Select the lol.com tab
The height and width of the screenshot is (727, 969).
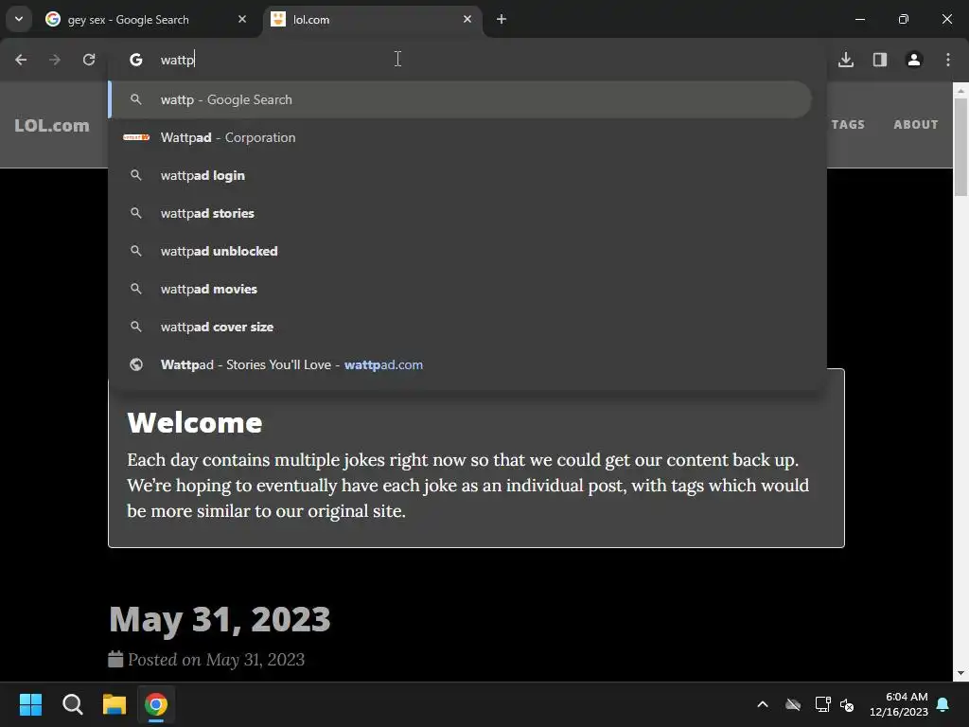373,19
